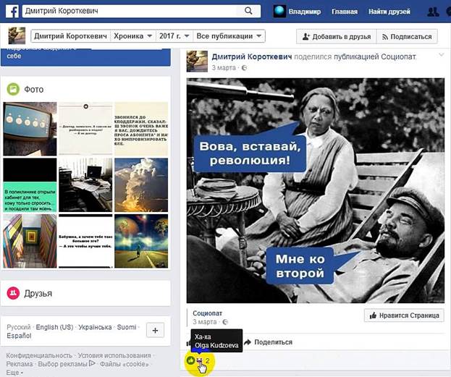
Task: Open the planets over road photo
Action: click(x=141, y=241)
